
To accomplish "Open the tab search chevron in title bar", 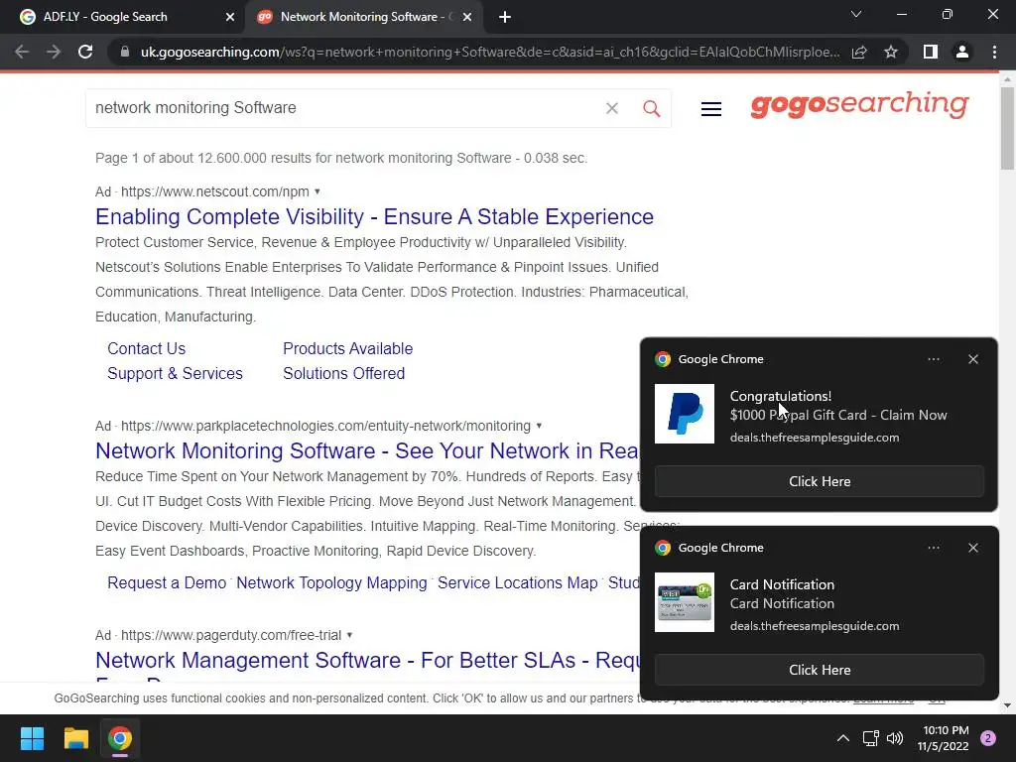I will [856, 14].
